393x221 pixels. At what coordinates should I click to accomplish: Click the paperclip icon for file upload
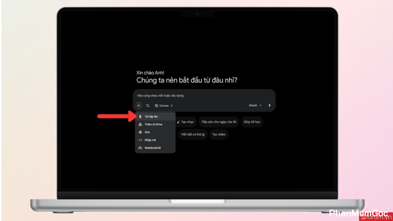140,117
